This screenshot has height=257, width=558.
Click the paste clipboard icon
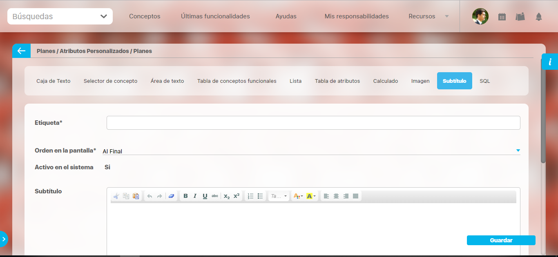[x=136, y=196]
